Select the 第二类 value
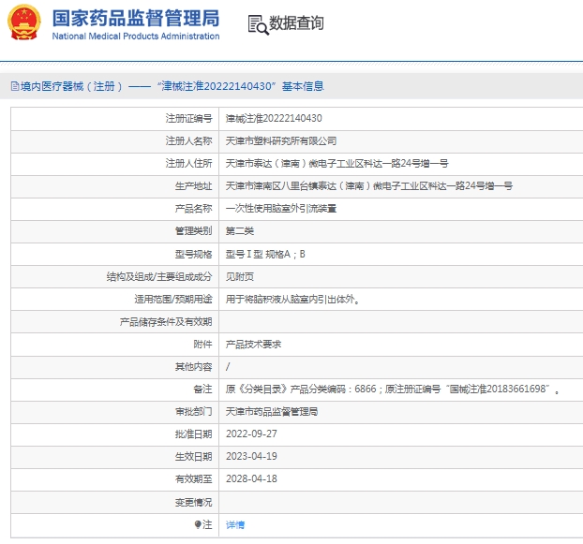Viewport: 583px width, 544px height. tap(240, 231)
